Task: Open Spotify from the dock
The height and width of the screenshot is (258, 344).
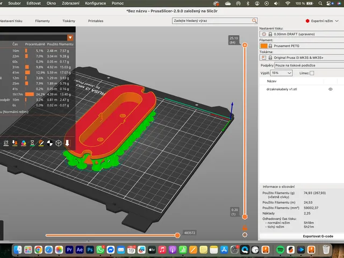Action: click(280, 249)
